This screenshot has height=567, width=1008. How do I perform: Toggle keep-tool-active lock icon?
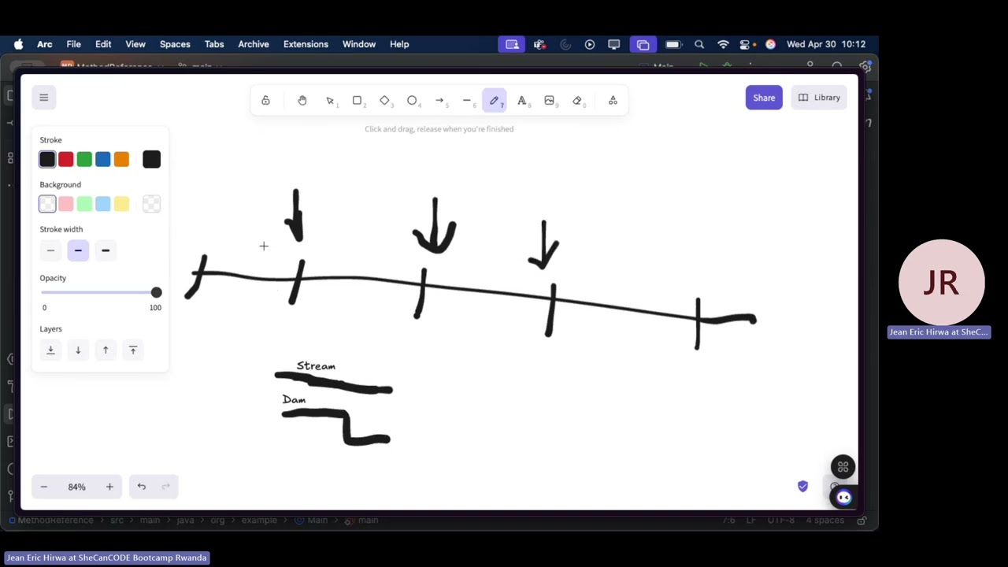click(x=265, y=101)
